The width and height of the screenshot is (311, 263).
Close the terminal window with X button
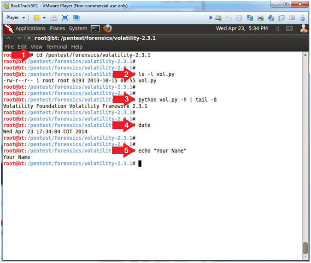point(29,38)
